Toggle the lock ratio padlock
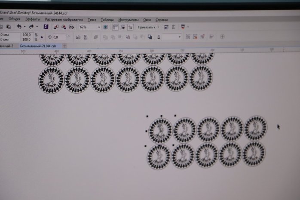300x200 pixels. pos(42,37)
